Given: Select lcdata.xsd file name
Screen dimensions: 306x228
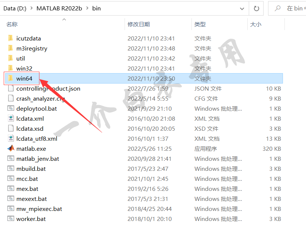Looking at the screenshot, I should (x=30, y=128).
